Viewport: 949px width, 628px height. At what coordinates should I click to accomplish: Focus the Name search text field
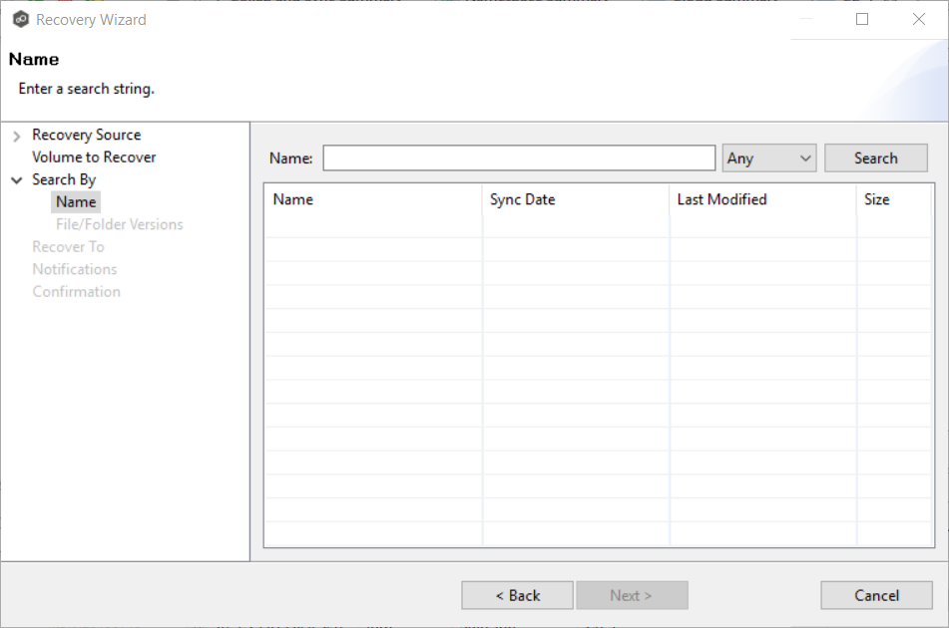pos(519,158)
